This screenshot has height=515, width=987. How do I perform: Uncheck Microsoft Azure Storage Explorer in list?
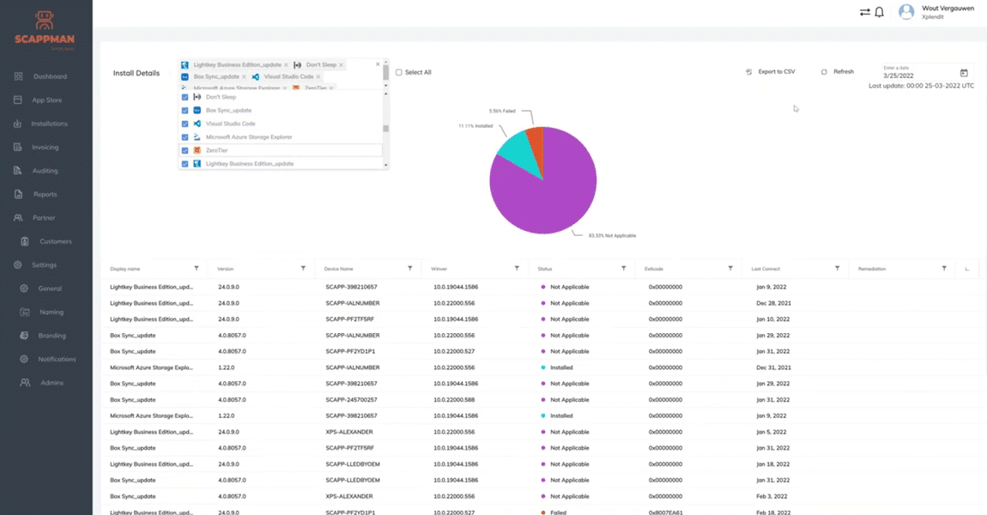185,137
